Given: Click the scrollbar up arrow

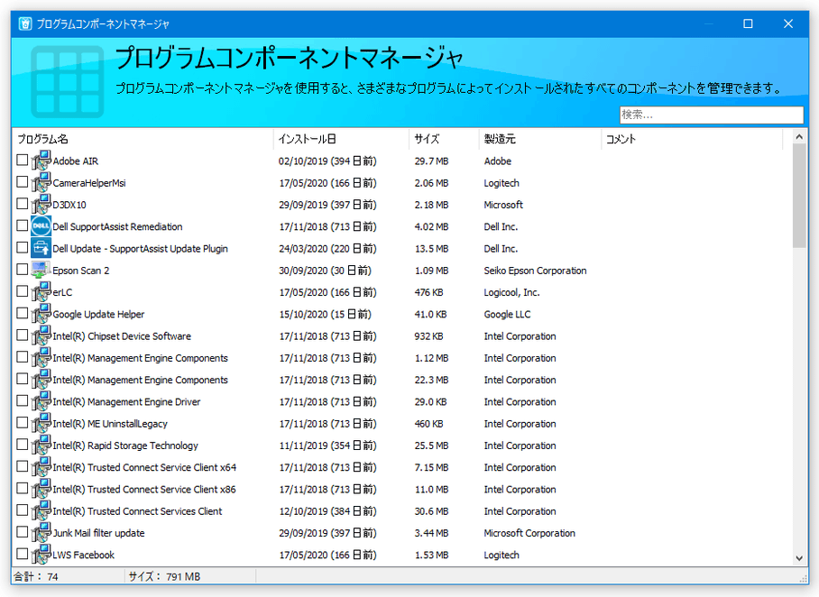Looking at the screenshot, I should click(799, 137).
